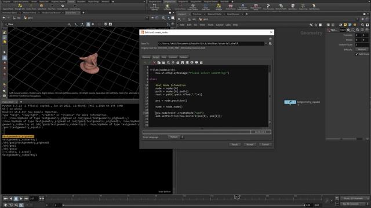Image resolution: width=371 pixels, height=208 pixels.
Task: Open the network path history dropdown
Action: click(x=357, y=19)
